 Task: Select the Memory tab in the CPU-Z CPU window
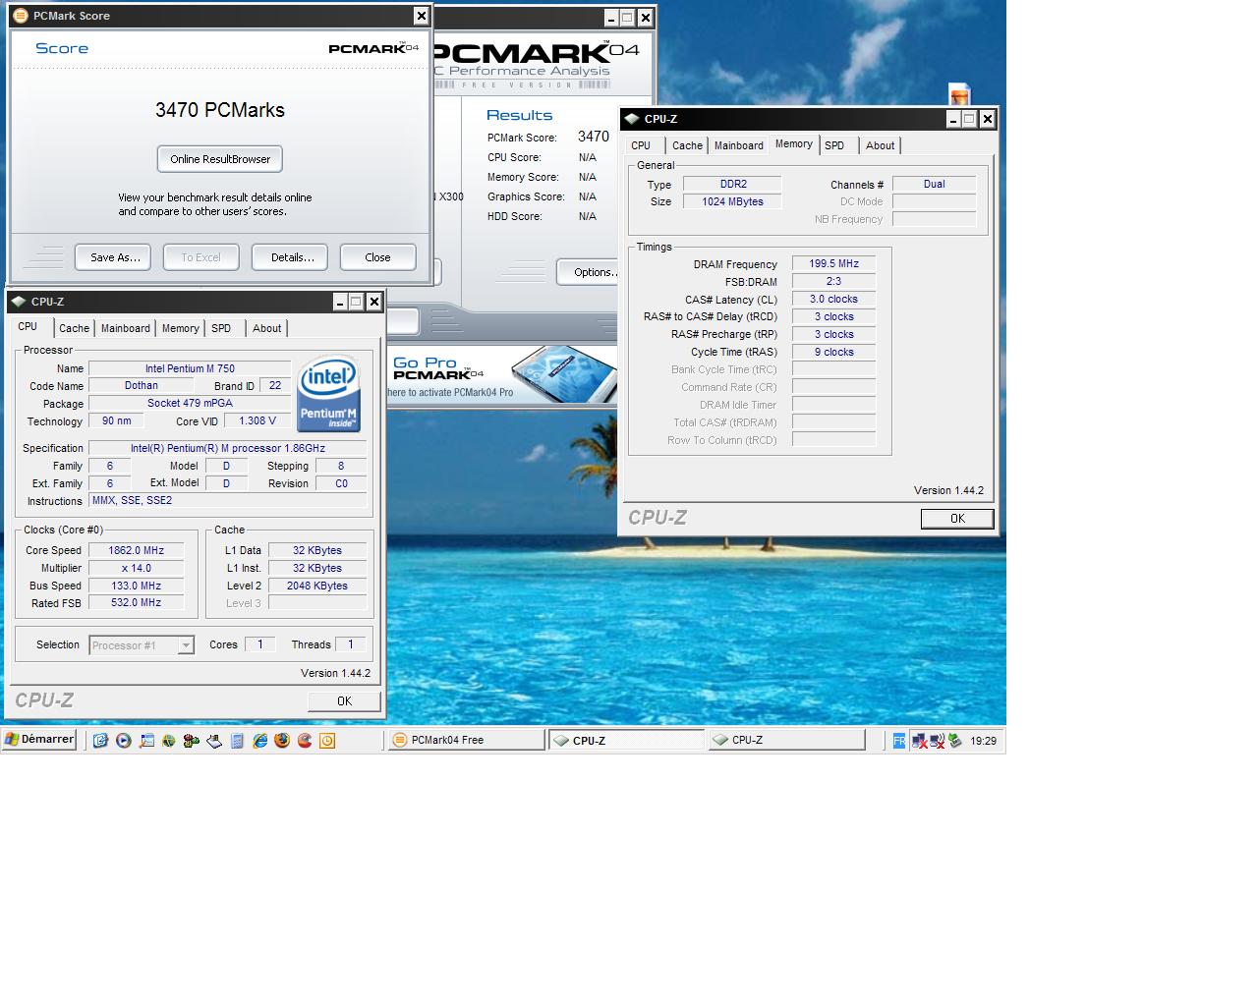point(181,328)
